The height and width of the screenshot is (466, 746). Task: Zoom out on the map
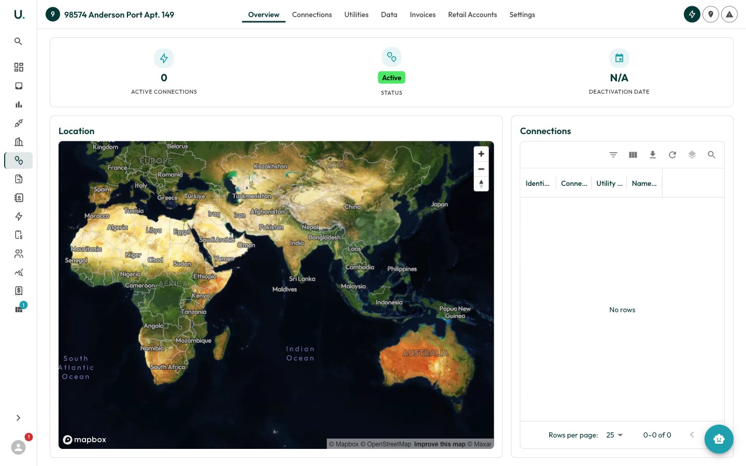tap(481, 169)
